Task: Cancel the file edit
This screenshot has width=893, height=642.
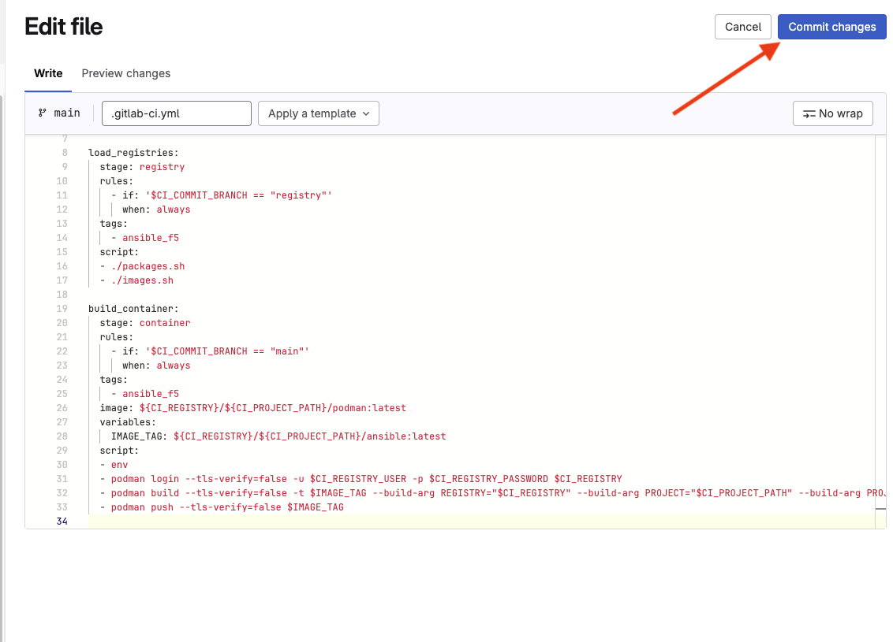Action: (x=742, y=27)
